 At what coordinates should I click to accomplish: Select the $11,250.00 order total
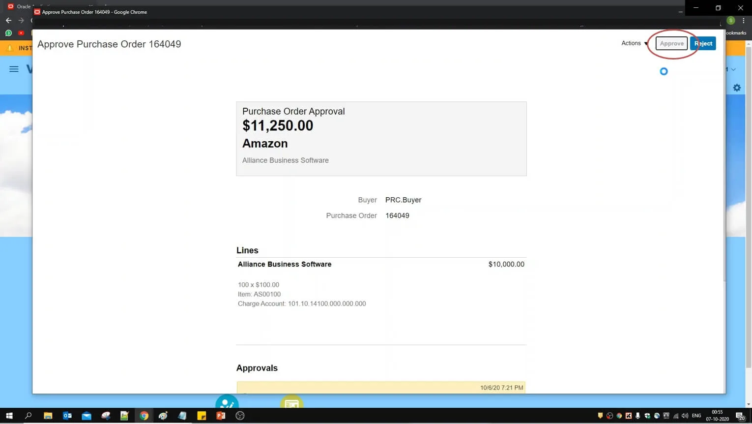coord(278,125)
